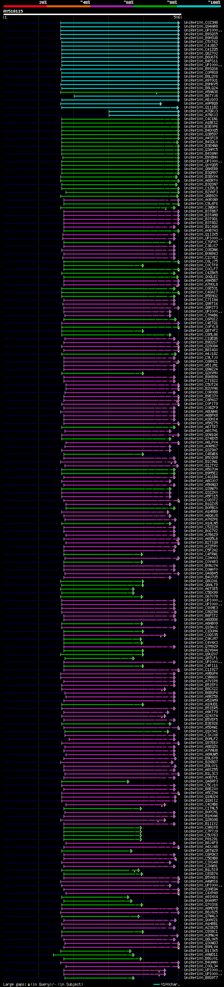Open hit UniRef100_C0Z3H8
224x987 pixels.
point(201,23)
